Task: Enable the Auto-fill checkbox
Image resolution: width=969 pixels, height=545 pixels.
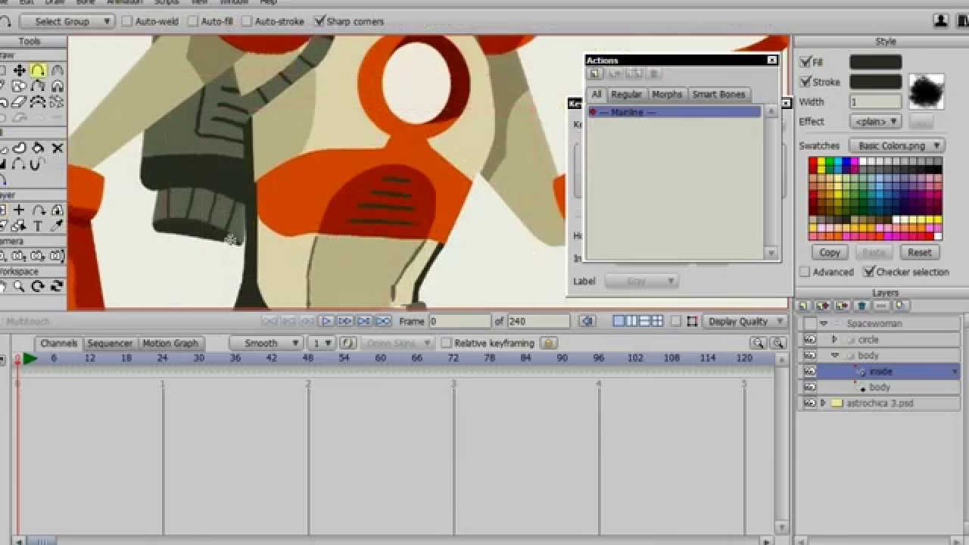Action: (193, 21)
